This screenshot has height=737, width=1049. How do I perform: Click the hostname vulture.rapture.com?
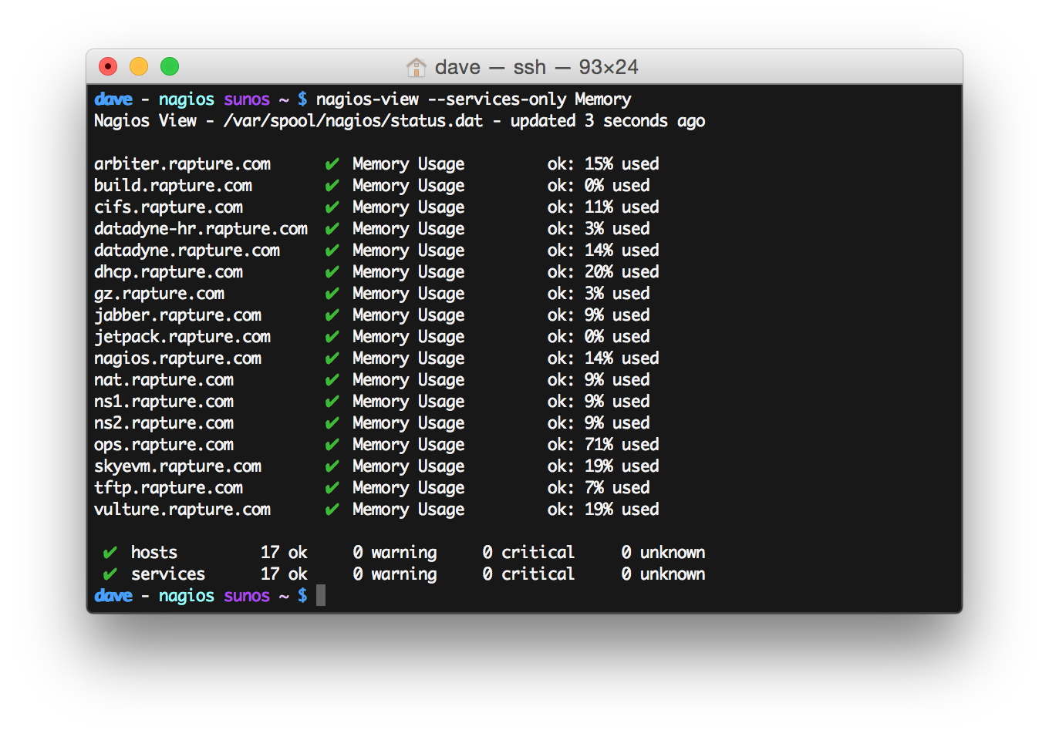coord(182,510)
